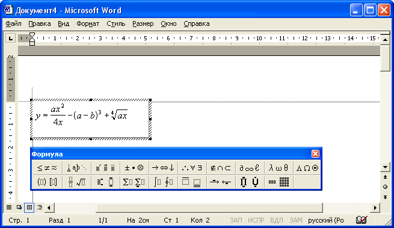Screen dimensions: 394x228
Task: Open relational symbols palette (≤≠≈)
Action: (48, 168)
